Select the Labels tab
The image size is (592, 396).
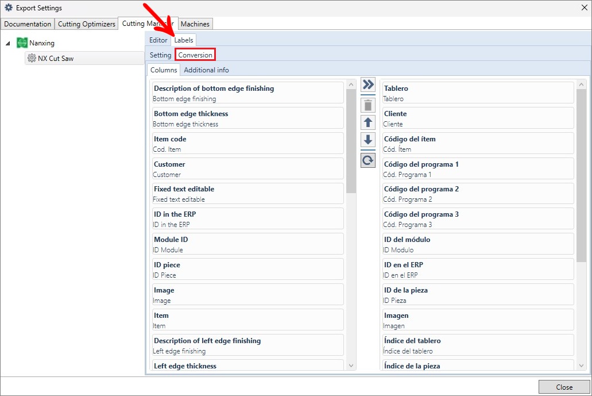tap(184, 40)
